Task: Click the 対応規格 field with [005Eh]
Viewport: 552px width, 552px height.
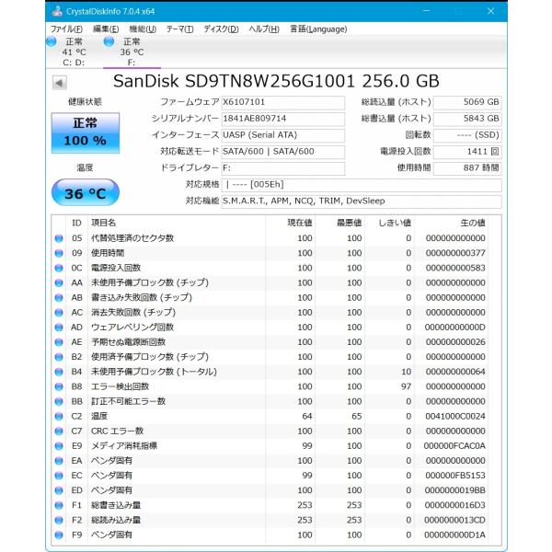Action: pyautogui.click(x=362, y=185)
